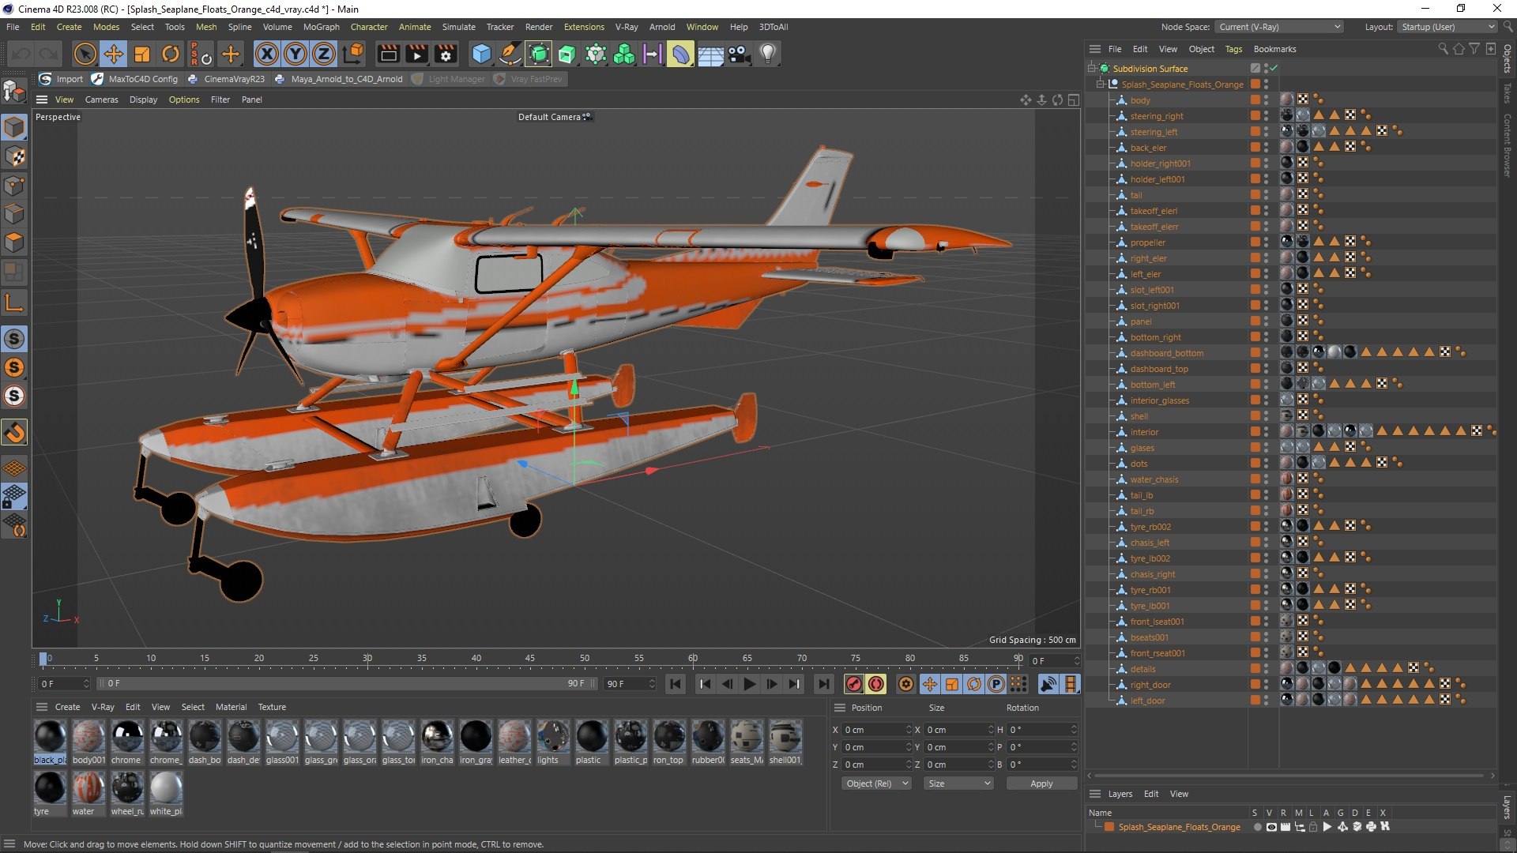Select the dashboard_bottom object row
Screen dimensions: 1517x853
(1166, 353)
